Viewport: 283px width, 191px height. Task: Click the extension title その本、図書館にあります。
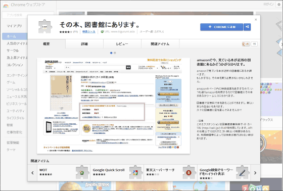(100, 25)
